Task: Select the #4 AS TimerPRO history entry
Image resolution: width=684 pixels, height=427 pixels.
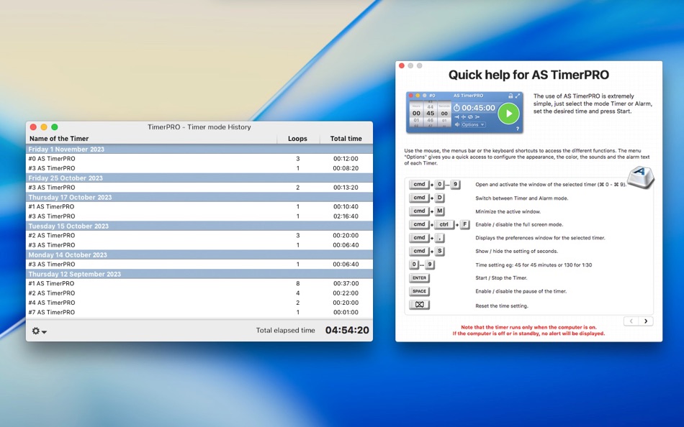Action: tap(50, 303)
